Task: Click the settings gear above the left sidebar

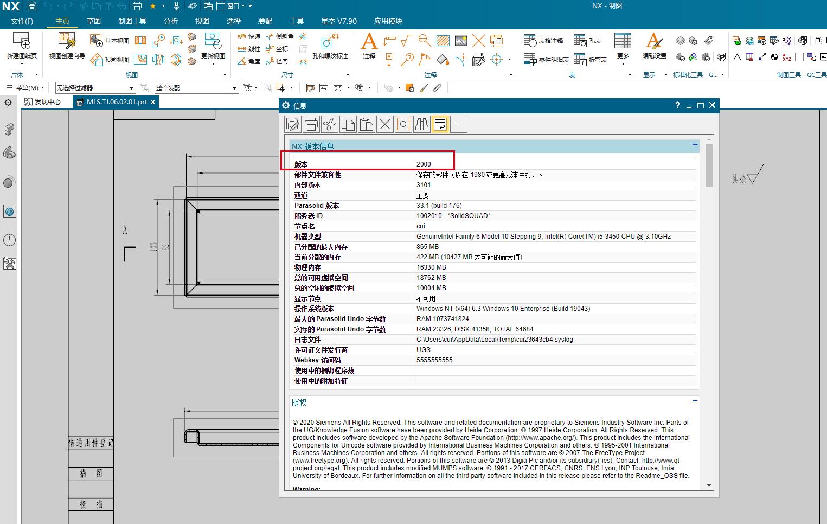Action: coord(8,102)
